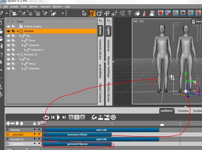Open the Create menu
The image size is (202, 150).
tap(14, 7)
